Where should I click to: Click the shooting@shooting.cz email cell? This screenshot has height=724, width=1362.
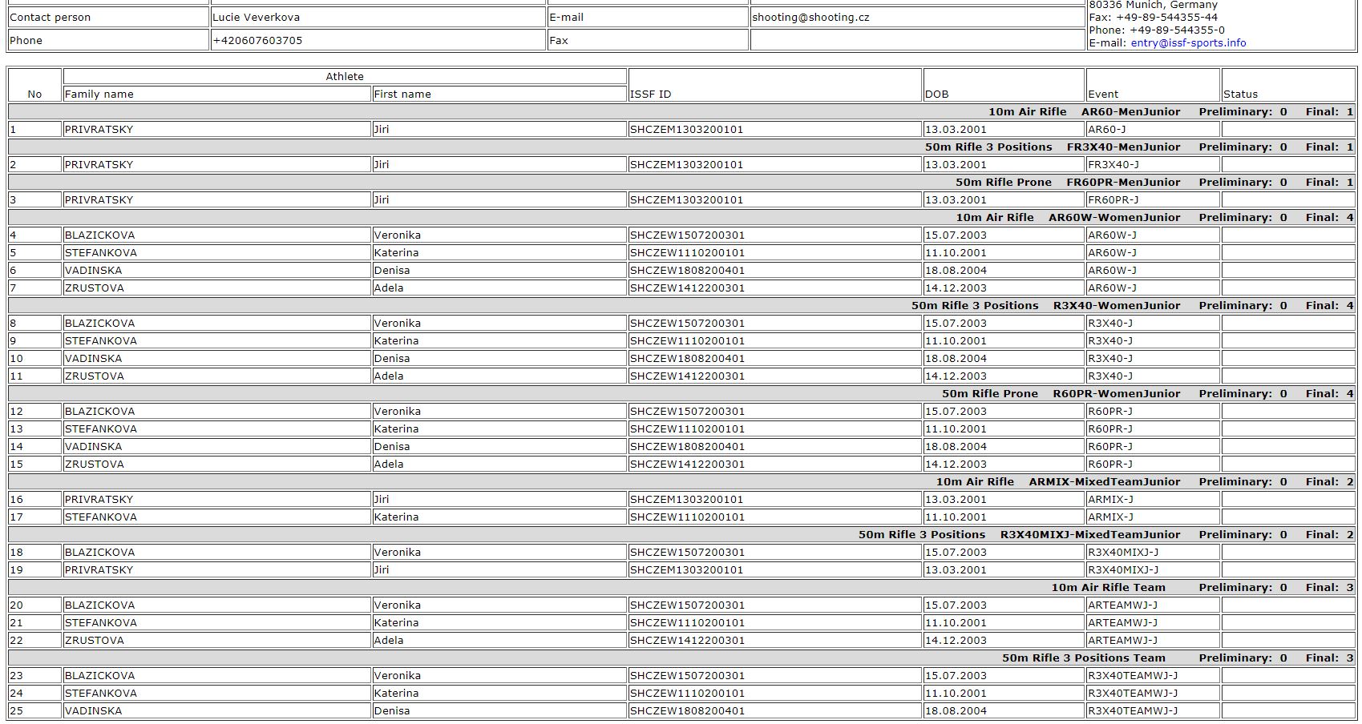[810, 18]
